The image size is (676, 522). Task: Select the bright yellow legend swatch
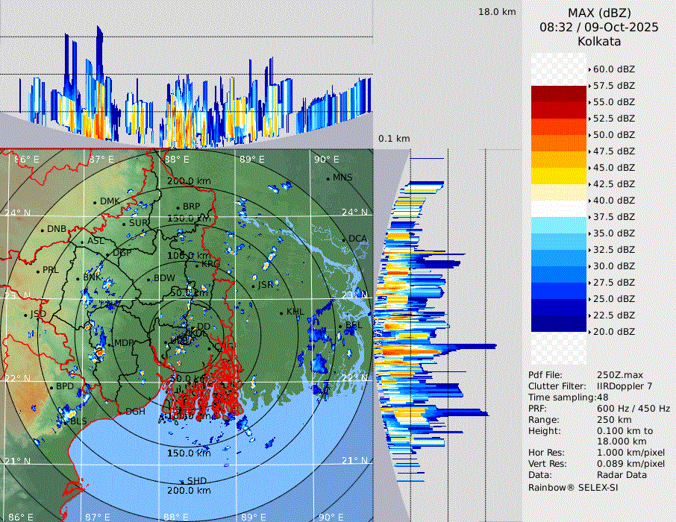tap(559, 176)
